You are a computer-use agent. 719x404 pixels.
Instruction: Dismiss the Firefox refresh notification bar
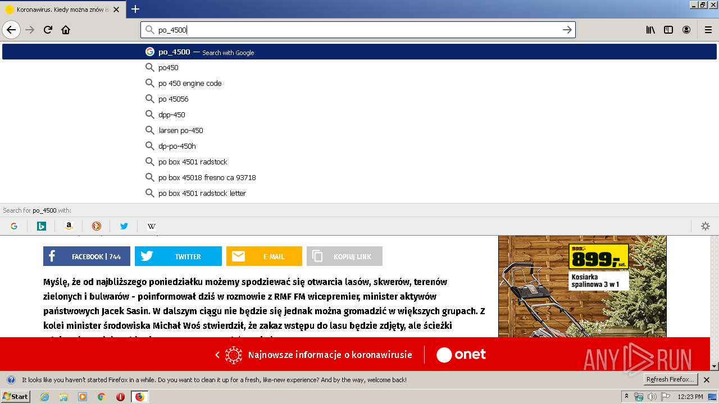[x=707, y=380]
